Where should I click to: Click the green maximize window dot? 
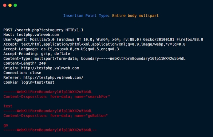pyautogui.click(x=15, y=5)
